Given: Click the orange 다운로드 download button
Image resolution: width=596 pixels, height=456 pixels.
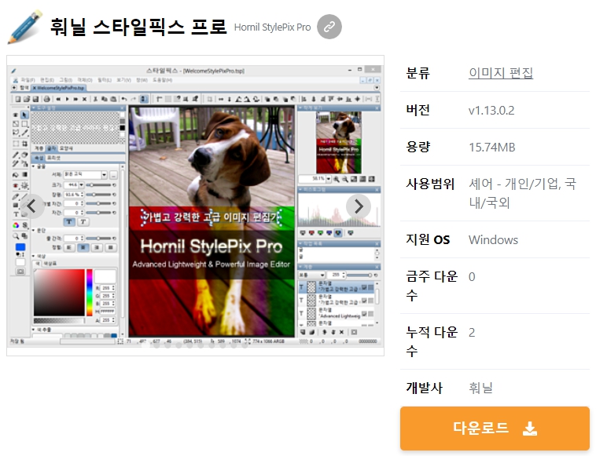Looking at the screenshot, I should [x=495, y=429].
